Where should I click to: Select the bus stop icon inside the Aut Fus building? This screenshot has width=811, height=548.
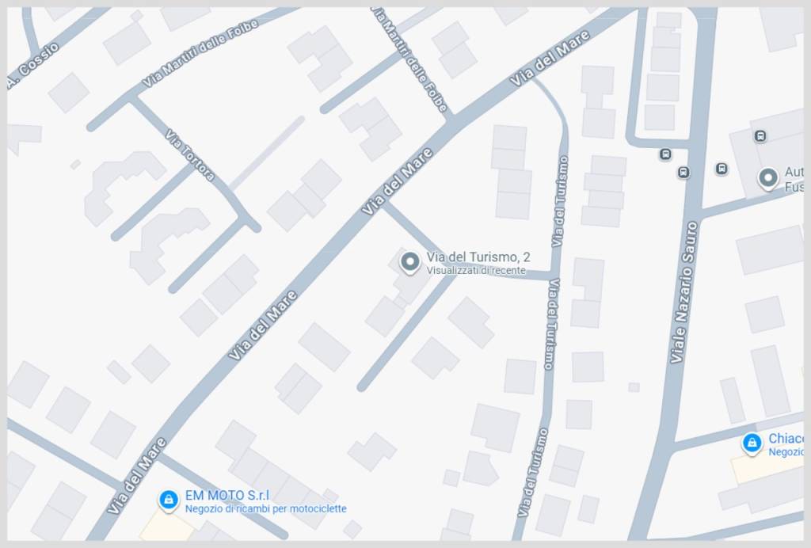pos(760,136)
